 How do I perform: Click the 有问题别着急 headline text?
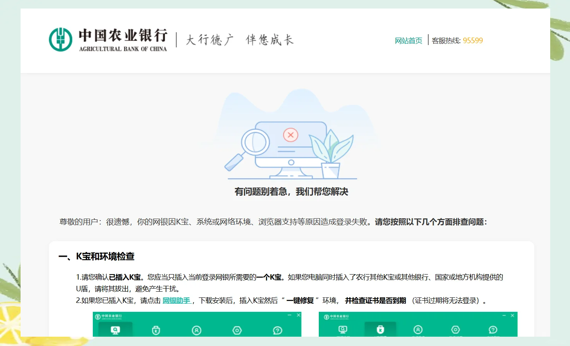291,191
